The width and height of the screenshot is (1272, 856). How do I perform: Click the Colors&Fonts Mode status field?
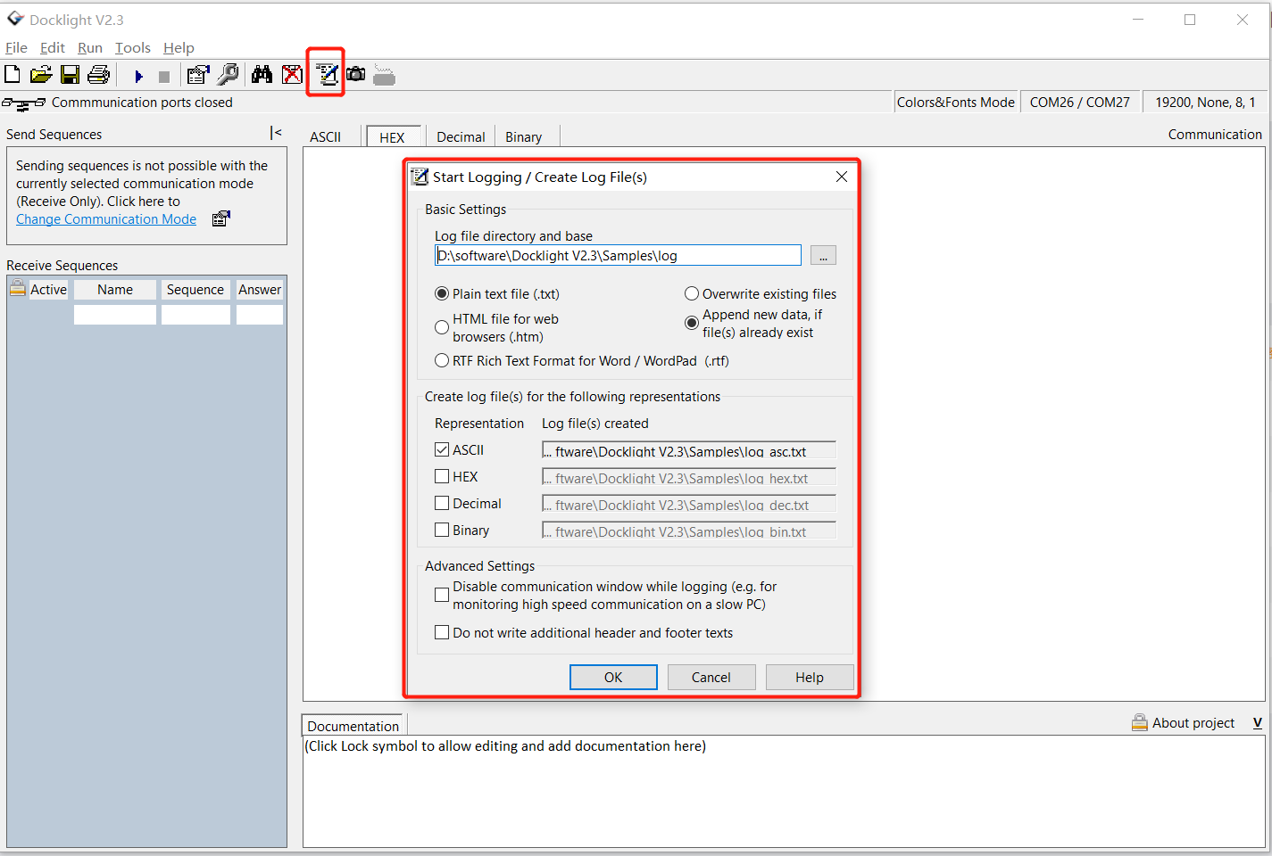click(956, 103)
